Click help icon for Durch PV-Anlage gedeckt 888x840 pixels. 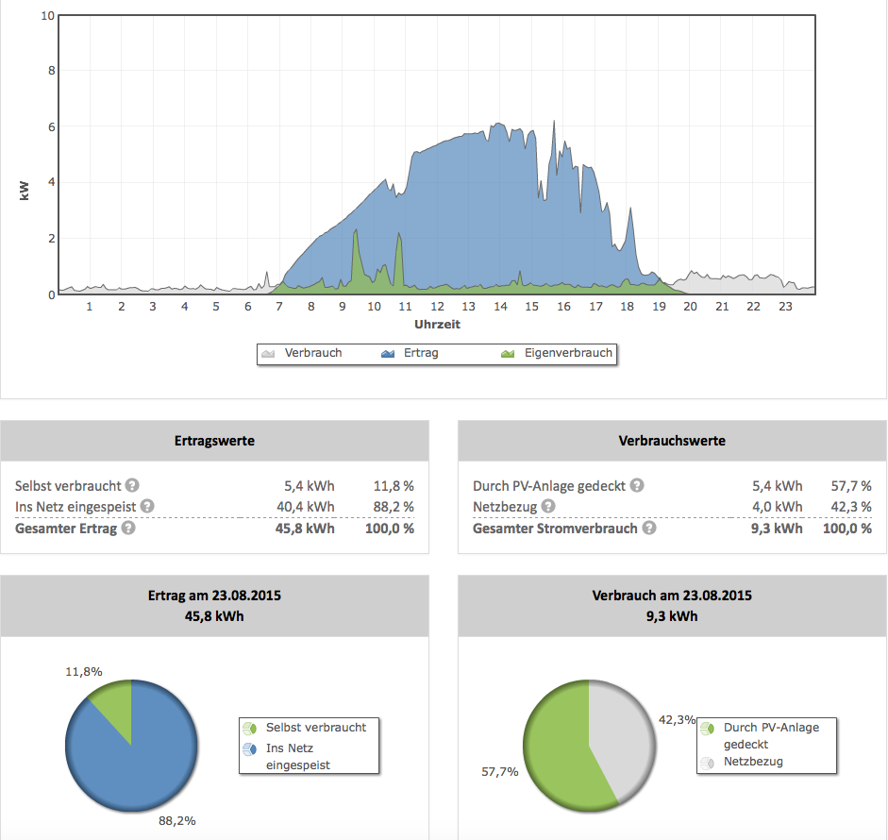tap(637, 486)
